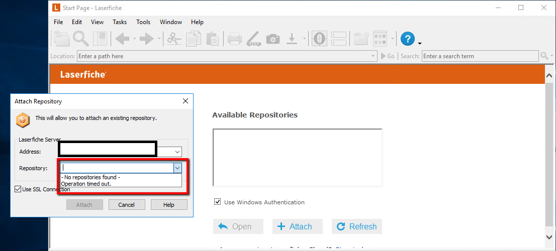Open the View menu
Image resolution: width=556 pixels, height=251 pixels.
97,22
